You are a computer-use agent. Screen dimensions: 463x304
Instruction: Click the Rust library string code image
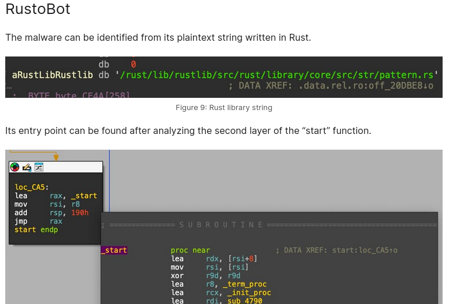[x=224, y=77]
